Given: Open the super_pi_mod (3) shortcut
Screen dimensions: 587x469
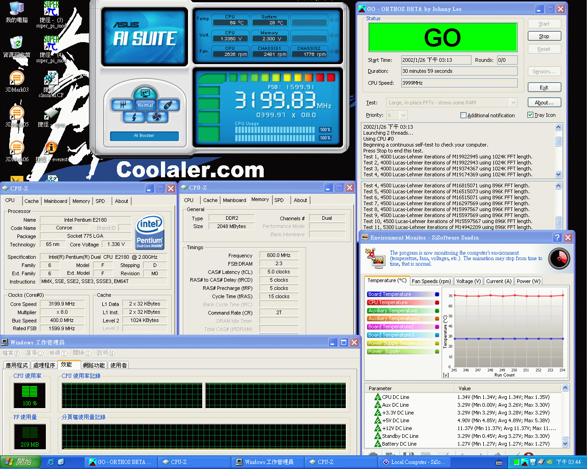Looking at the screenshot, I should 51,14.
